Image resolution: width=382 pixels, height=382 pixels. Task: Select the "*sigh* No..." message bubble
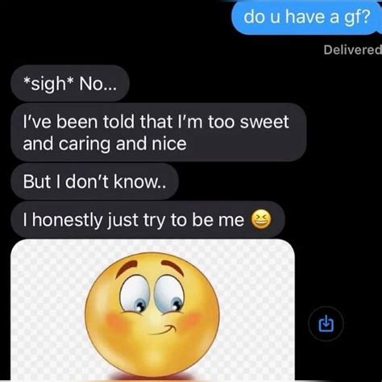pyautogui.click(x=70, y=84)
